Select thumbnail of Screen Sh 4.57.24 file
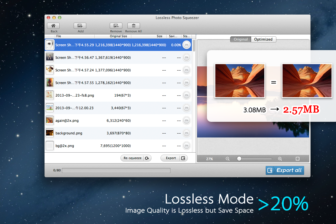Viewport: 336px width, 224px height. [50, 70]
